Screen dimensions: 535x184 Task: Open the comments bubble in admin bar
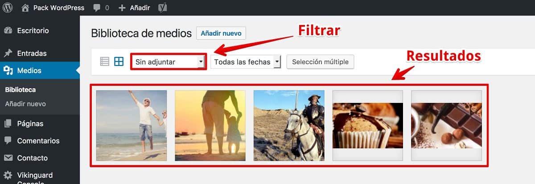click(97, 8)
